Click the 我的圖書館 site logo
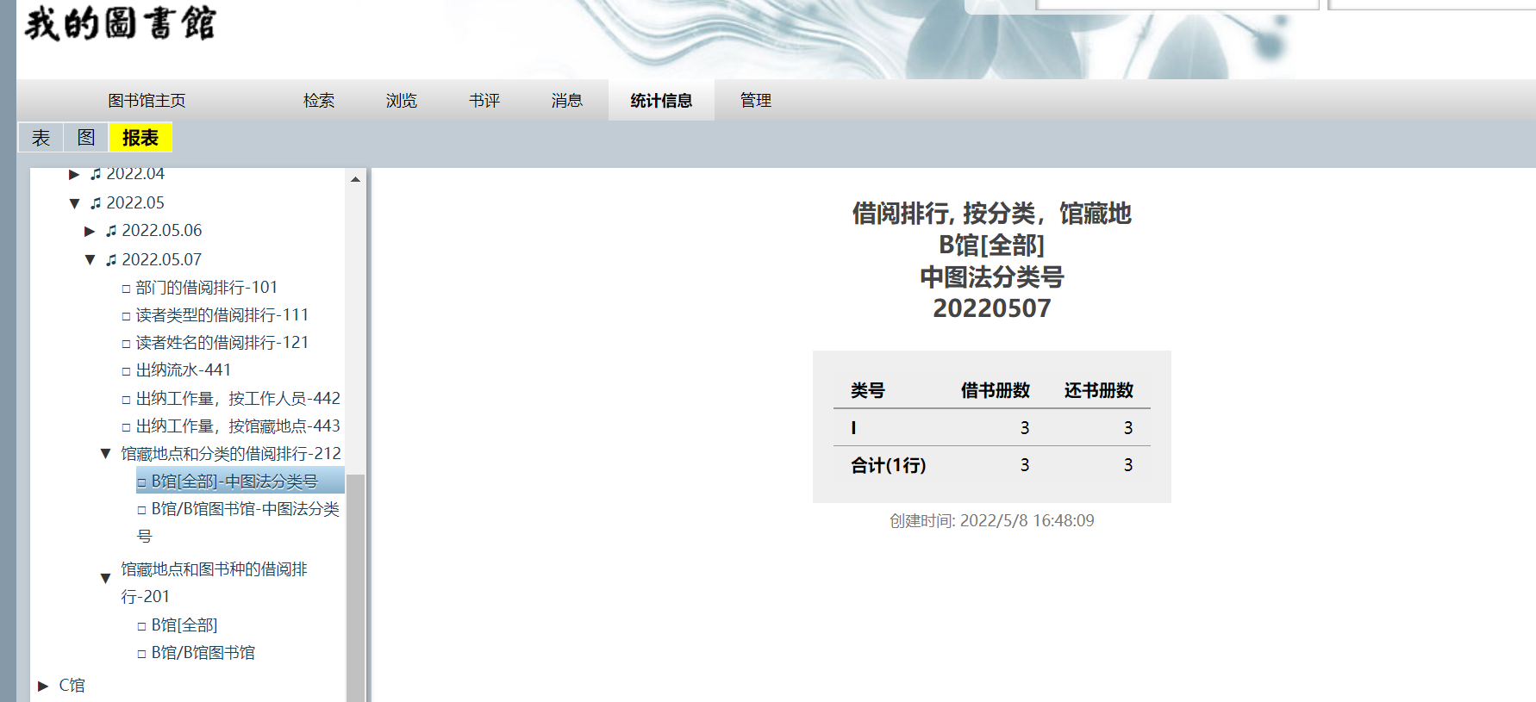1536x702 pixels. point(120,23)
